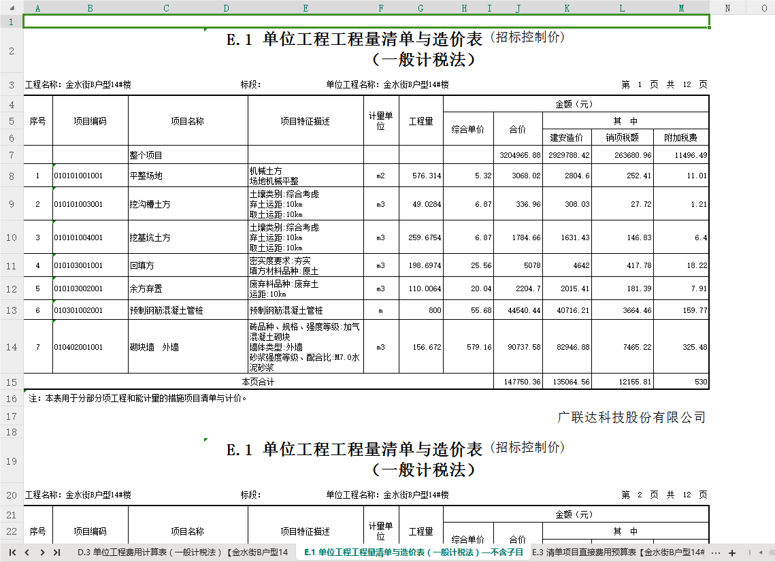
Task: Click the 本页合计 row label
Action: [x=258, y=382]
